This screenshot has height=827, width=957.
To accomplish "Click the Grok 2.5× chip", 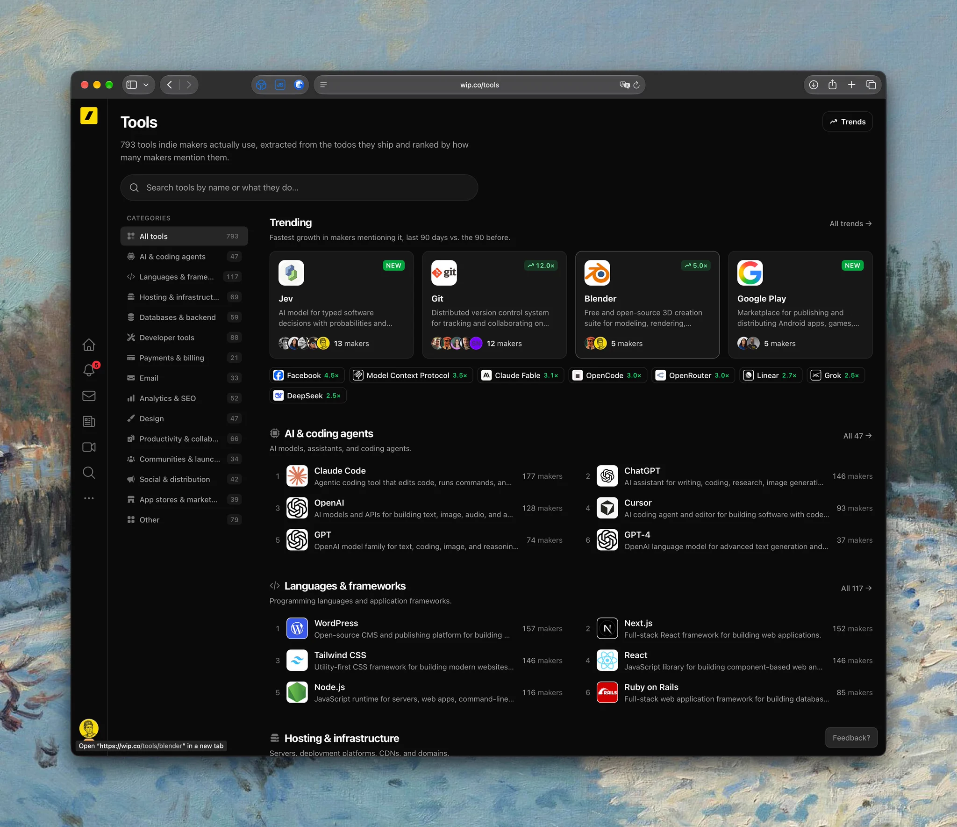I will 836,375.
